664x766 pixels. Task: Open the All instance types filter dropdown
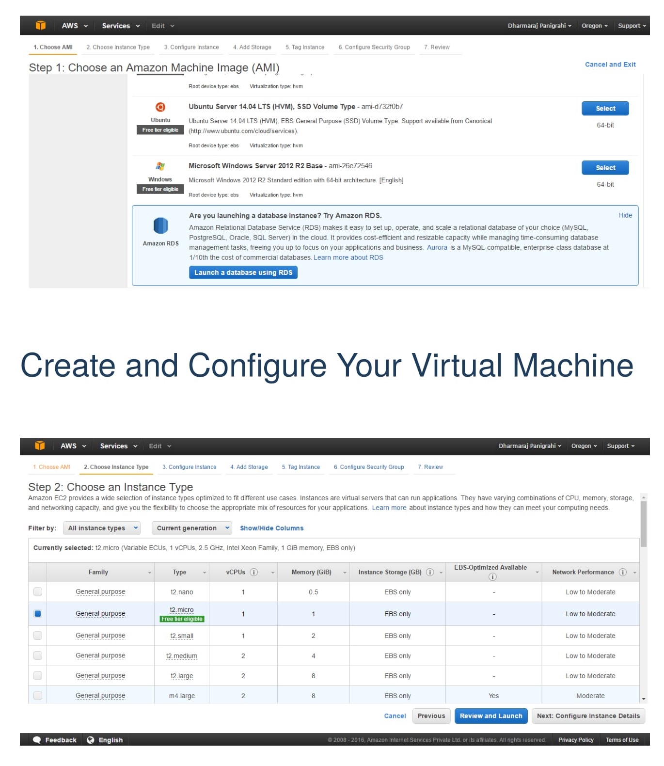pyautogui.click(x=102, y=528)
